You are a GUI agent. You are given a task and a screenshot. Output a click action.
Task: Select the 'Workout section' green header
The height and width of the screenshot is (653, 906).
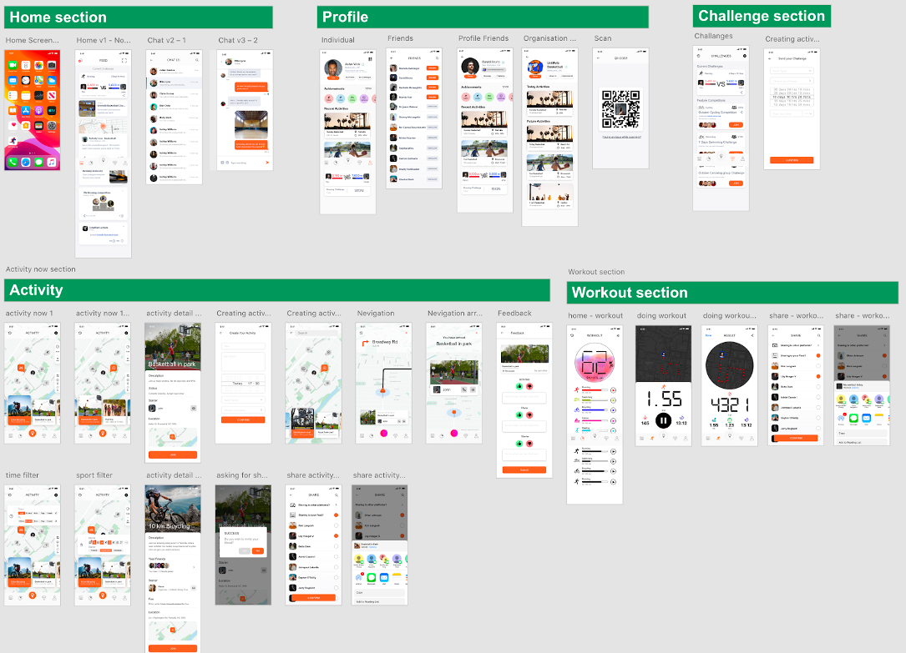pyautogui.click(x=732, y=293)
